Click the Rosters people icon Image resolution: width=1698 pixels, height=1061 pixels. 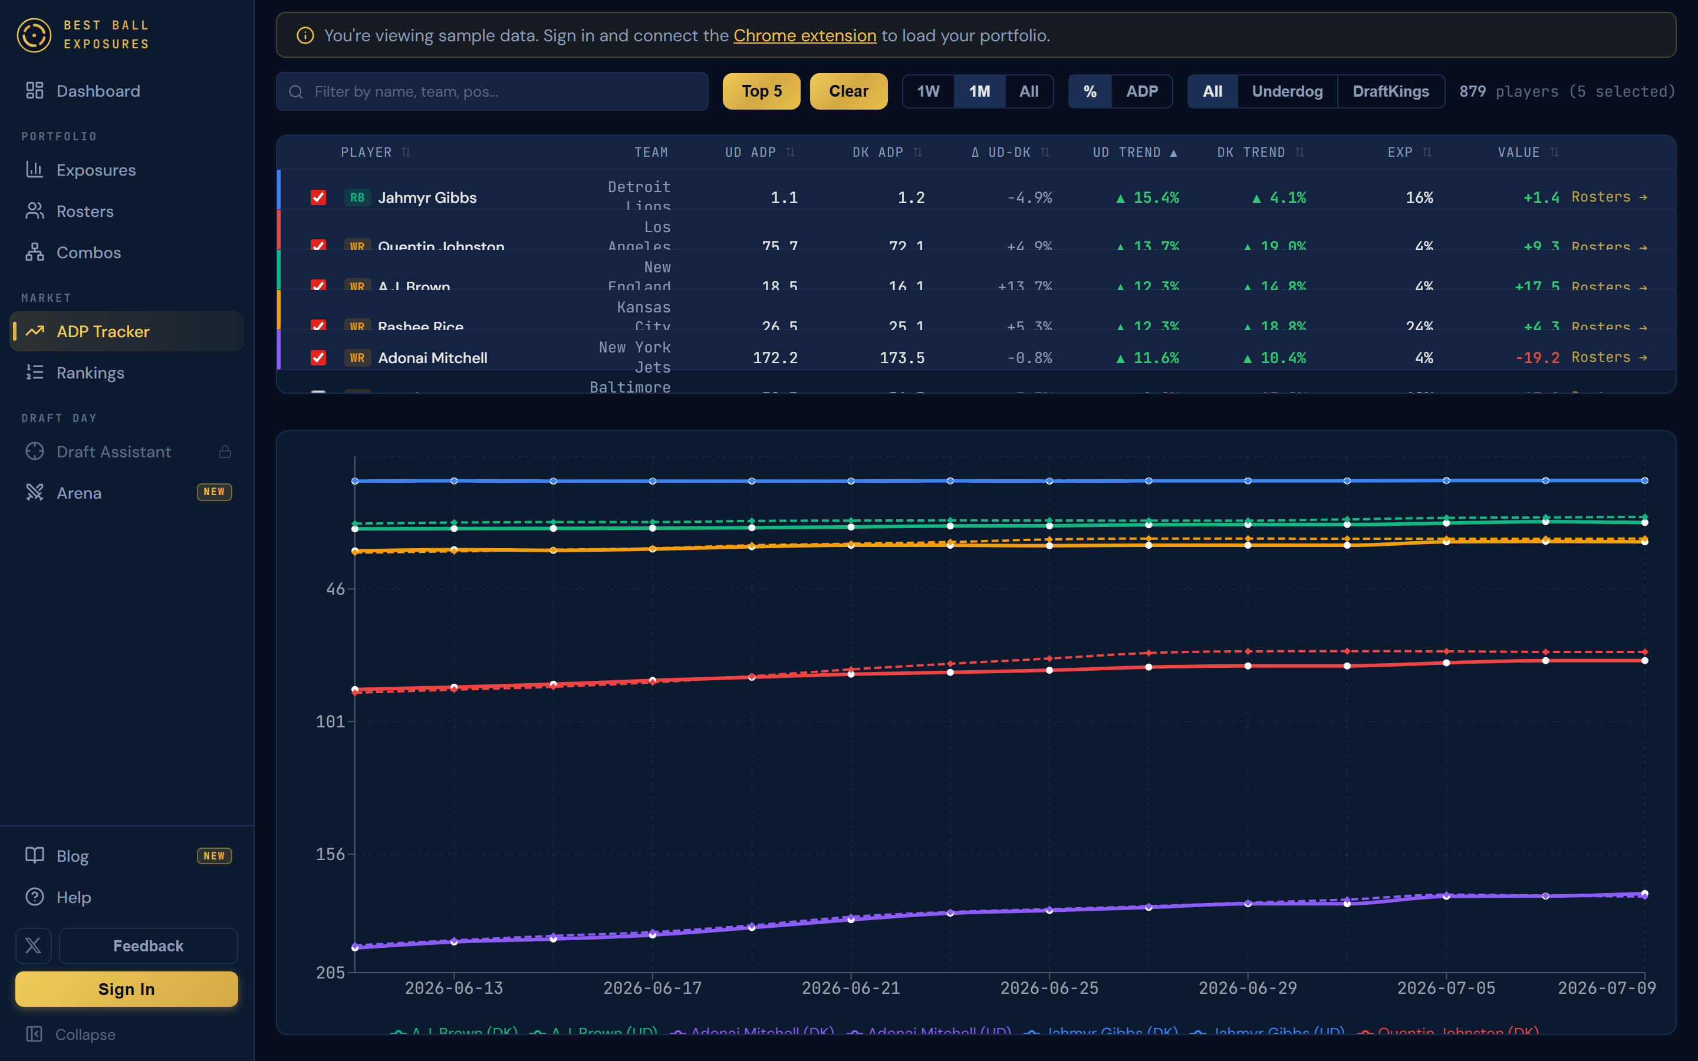(x=34, y=210)
